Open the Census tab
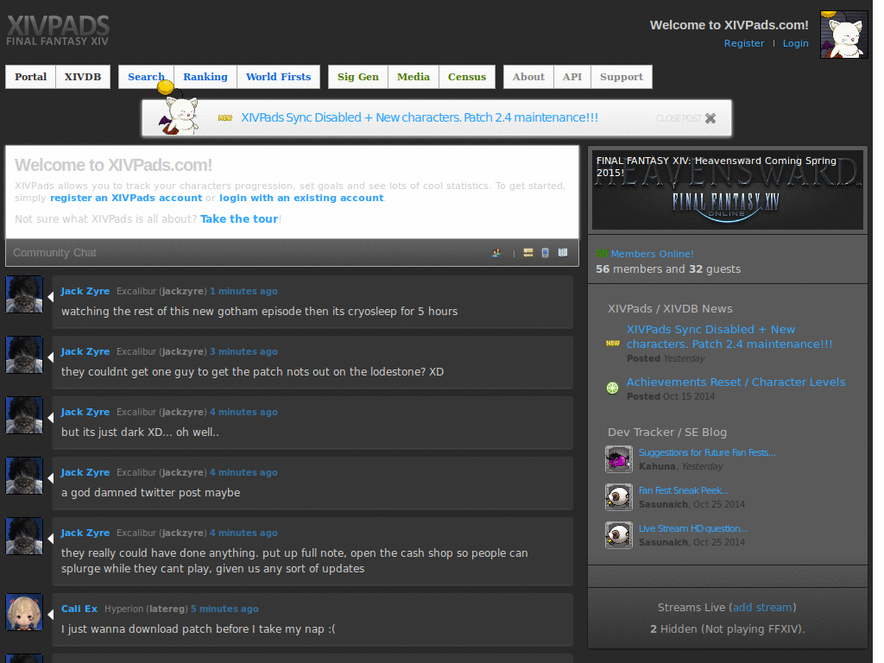Screen dimensions: 884x663 467,77
